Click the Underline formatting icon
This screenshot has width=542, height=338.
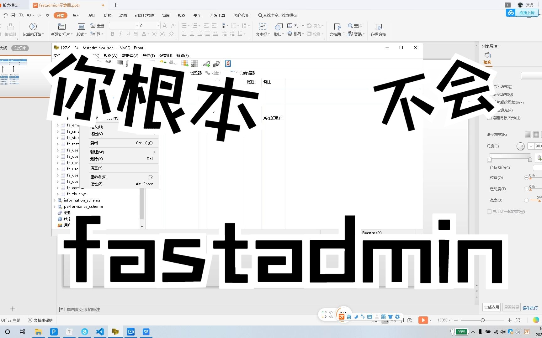pyautogui.click(x=128, y=34)
